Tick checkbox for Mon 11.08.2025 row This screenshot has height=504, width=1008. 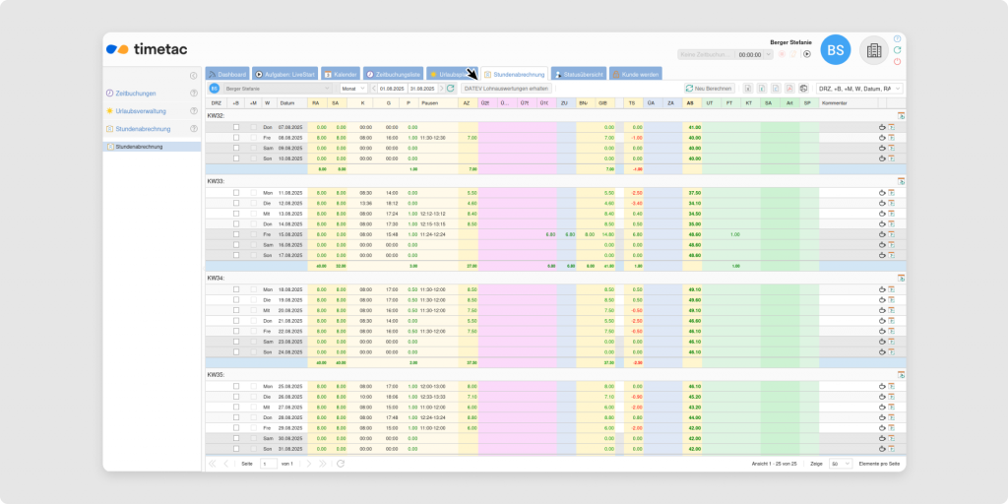[236, 193]
